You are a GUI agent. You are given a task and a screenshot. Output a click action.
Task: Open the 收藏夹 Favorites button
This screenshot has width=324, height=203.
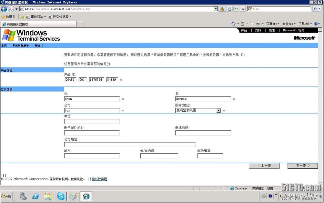(x=8, y=16)
